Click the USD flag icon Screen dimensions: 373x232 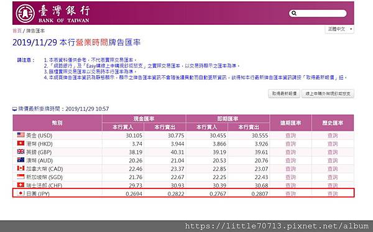(21, 135)
